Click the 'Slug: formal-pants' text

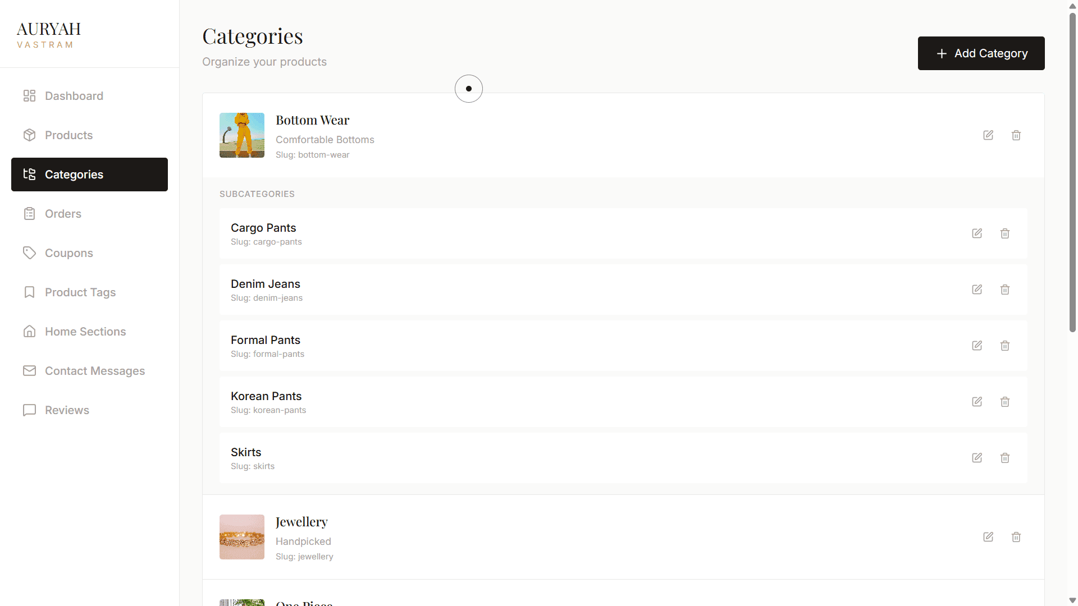pyautogui.click(x=267, y=354)
